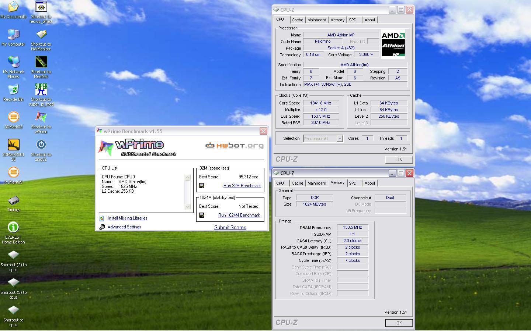Switch to Cache tab in top CPU-Z

pyautogui.click(x=298, y=20)
